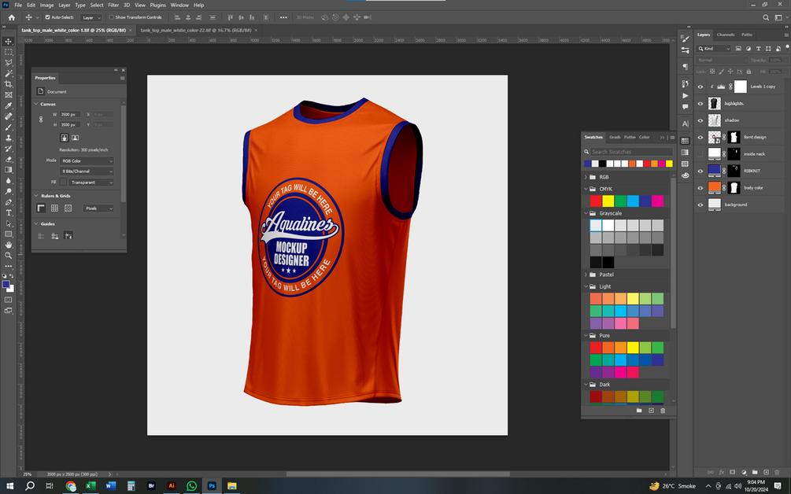Toggle the Auto-Select checkbox

47,17
